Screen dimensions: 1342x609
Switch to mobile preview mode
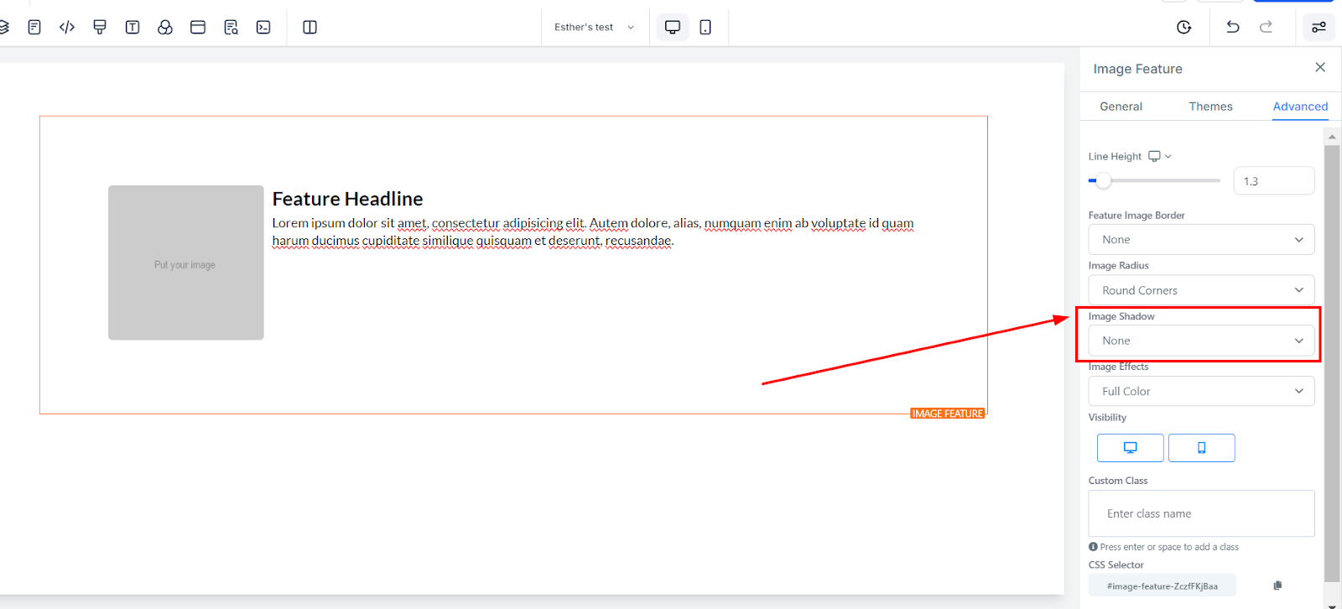pyautogui.click(x=705, y=27)
